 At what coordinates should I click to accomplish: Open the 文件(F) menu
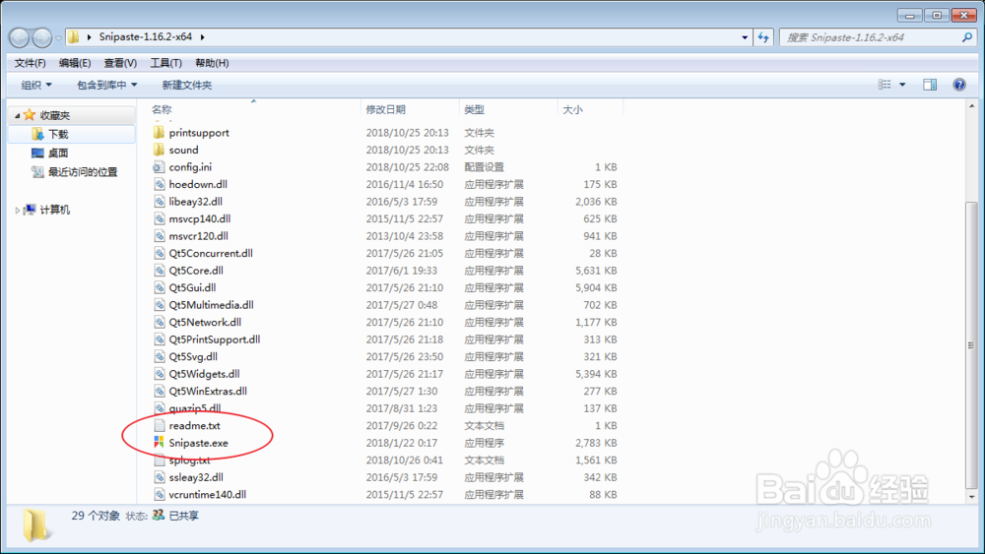31,63
